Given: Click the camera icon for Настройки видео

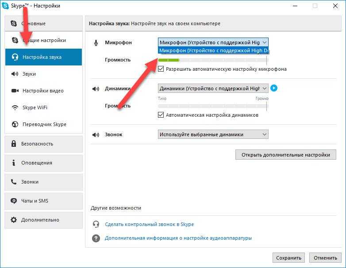Looking at the screenshot, I should [15, 91].
